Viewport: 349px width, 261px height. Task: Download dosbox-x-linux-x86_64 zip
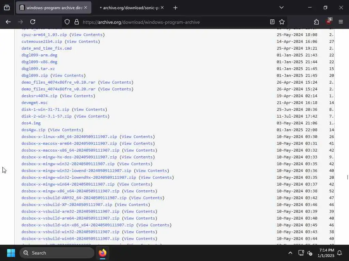click(x=69, y=137)
